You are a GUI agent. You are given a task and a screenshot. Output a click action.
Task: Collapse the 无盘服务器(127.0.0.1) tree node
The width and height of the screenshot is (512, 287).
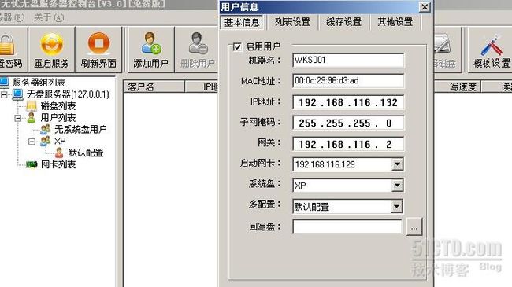(x=4, y=94)
